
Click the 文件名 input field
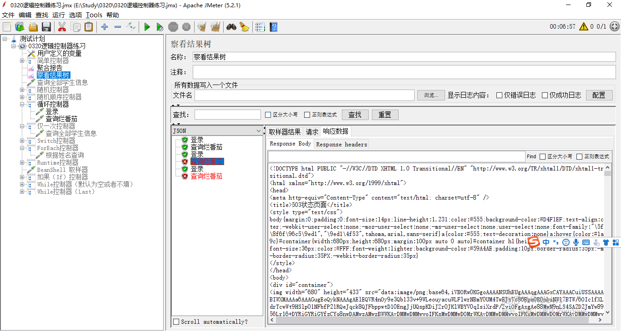click(x=305, y=95)
